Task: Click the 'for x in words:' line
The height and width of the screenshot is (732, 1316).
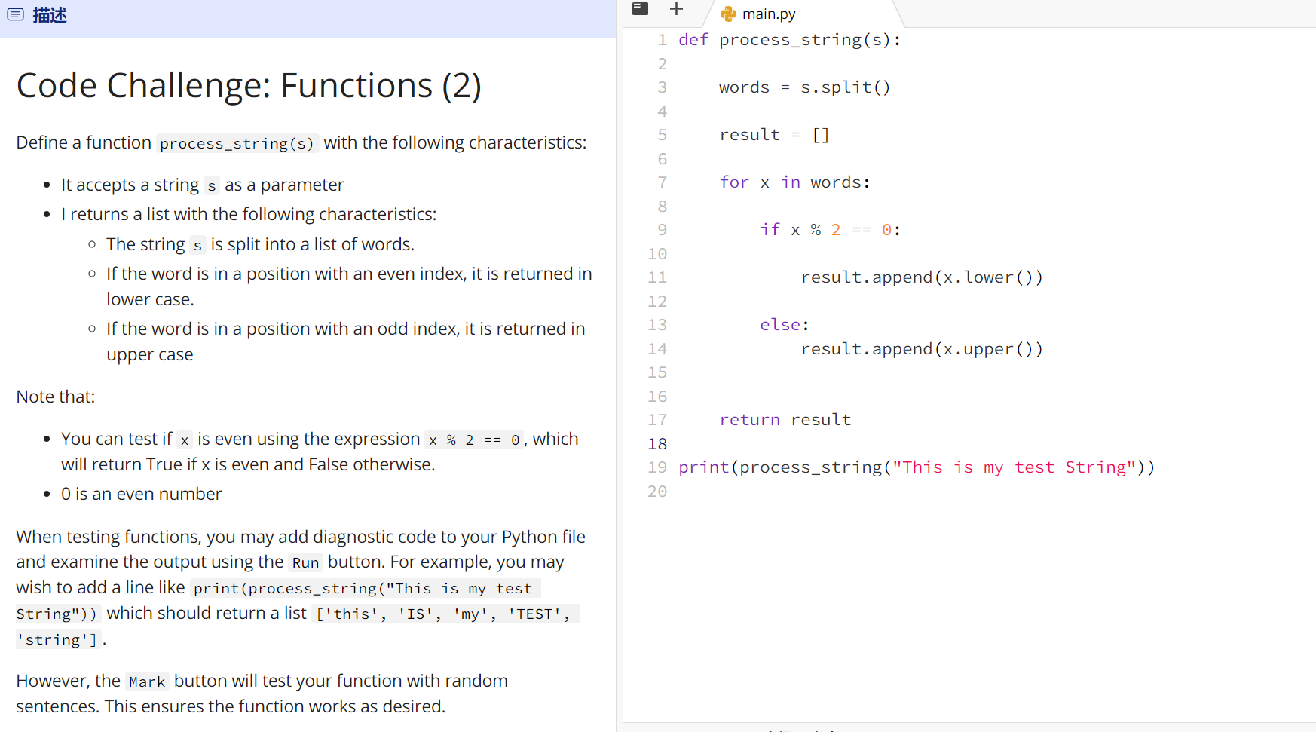Action: coord(794,182)
